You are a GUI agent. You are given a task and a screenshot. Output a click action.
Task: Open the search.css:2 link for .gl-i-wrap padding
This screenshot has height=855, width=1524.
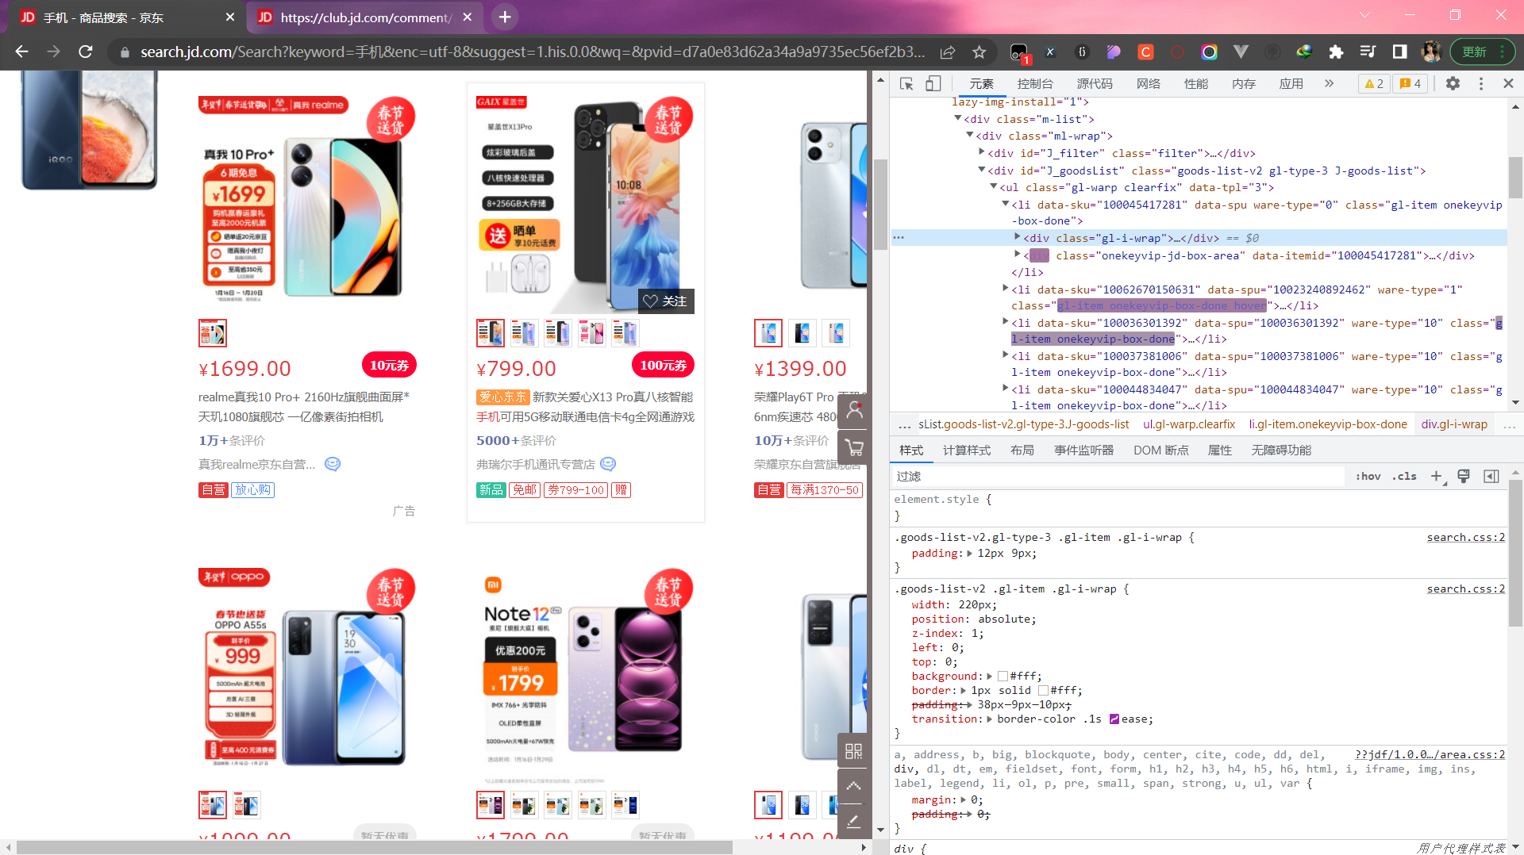pos(1465,538)
